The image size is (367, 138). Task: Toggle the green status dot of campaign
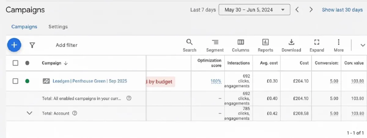coord(27,81)
